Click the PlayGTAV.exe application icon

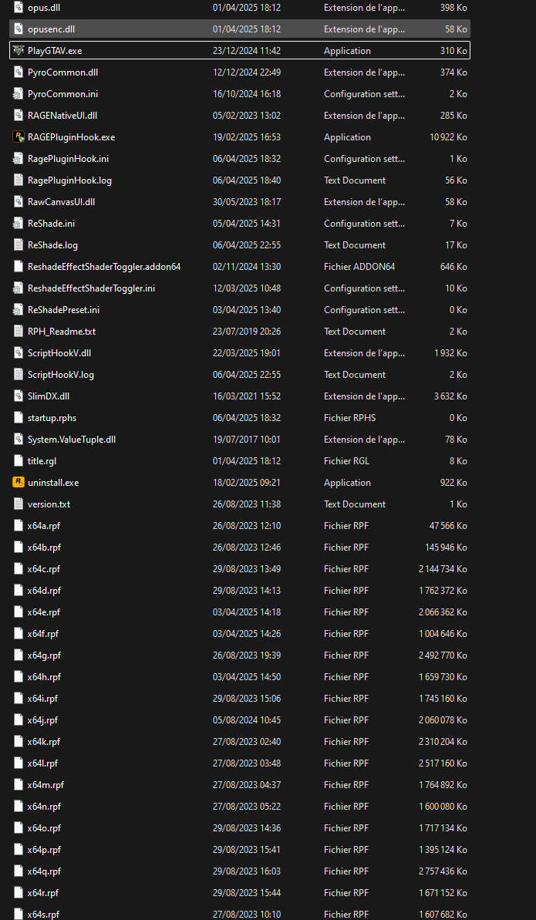19,51
